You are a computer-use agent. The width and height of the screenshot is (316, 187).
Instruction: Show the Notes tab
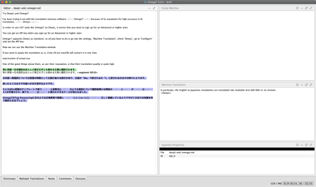click(51, 179)
